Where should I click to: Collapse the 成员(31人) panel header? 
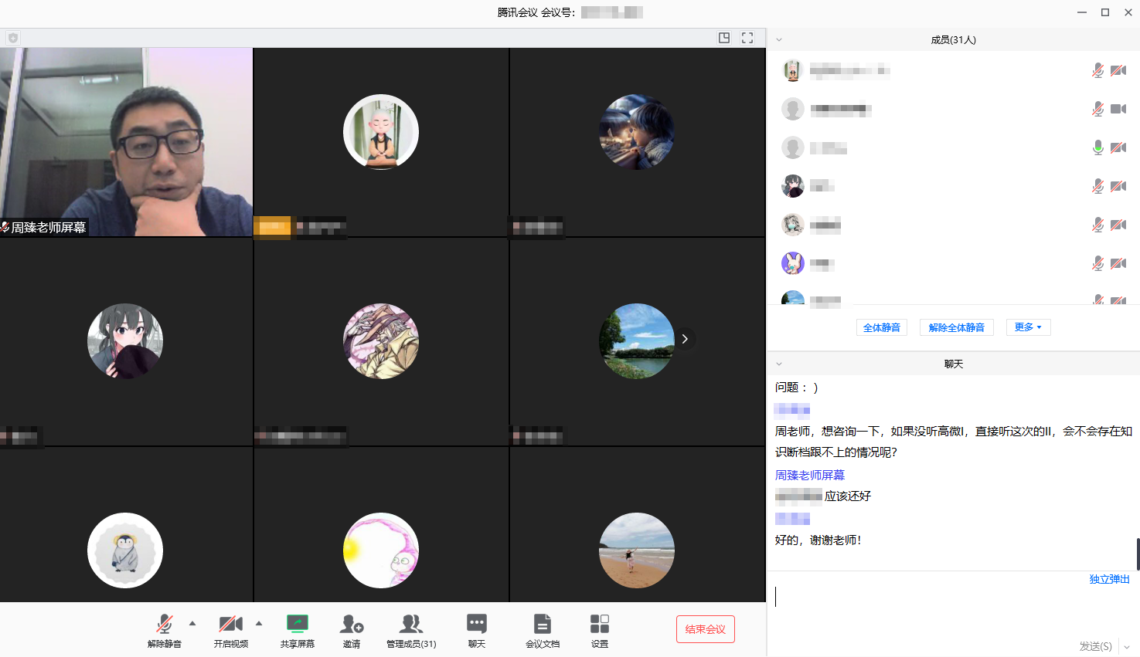779,39
